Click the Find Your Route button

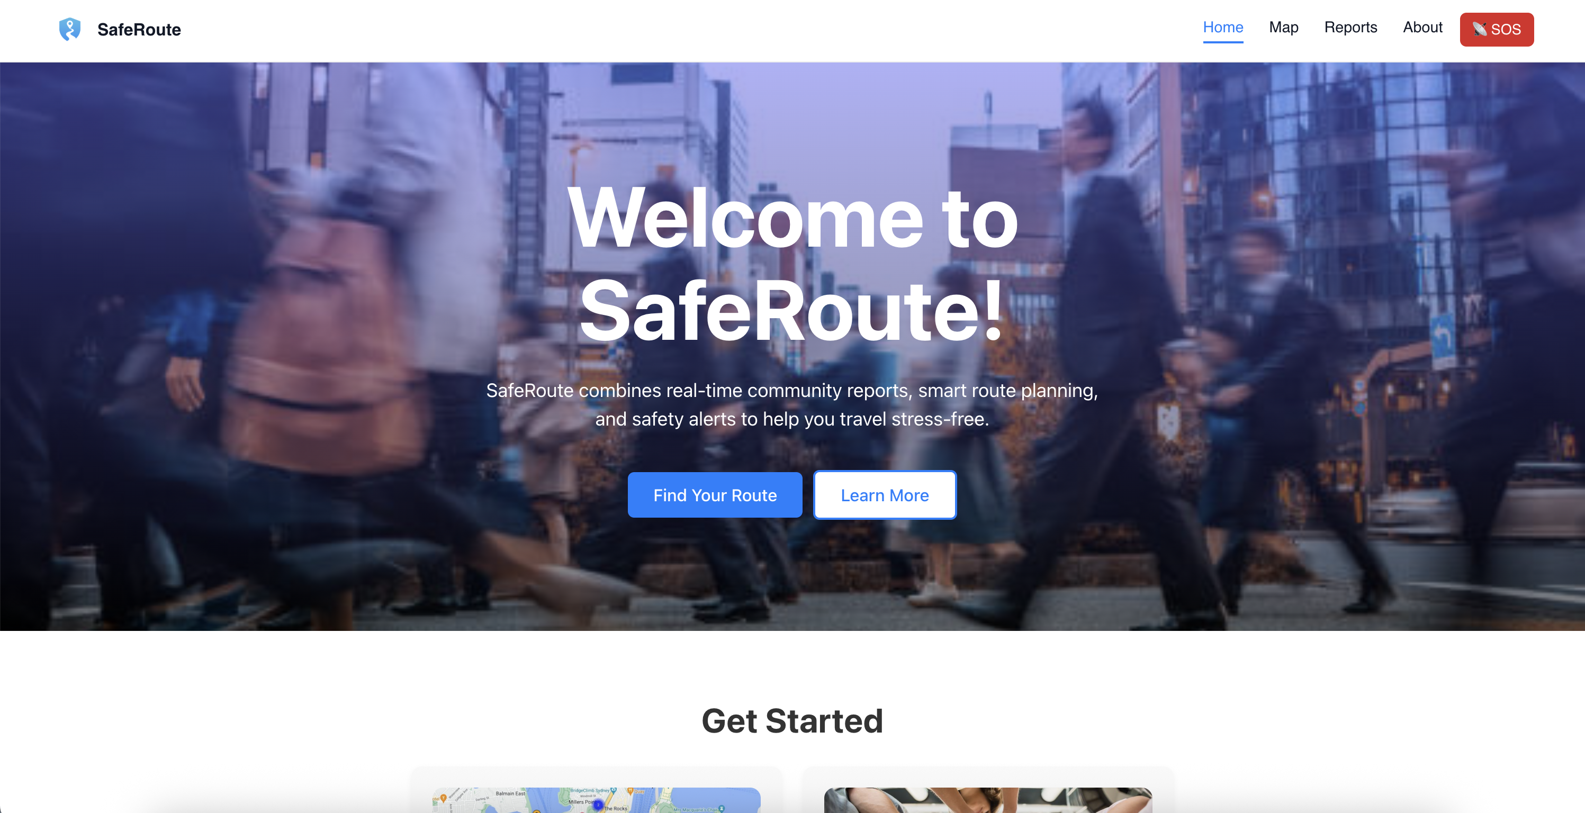(x=714, y=495)
